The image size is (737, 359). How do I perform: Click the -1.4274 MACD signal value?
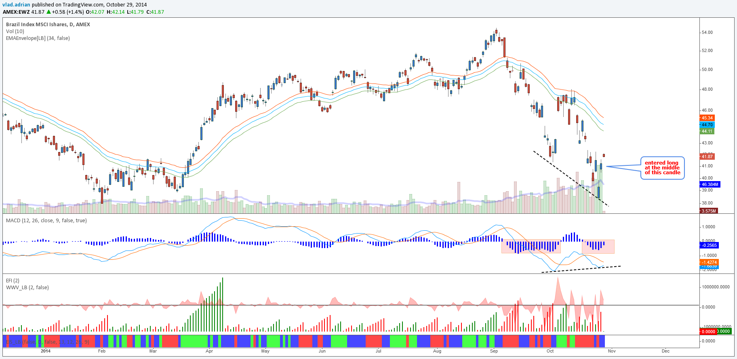[x=709, y=262]
